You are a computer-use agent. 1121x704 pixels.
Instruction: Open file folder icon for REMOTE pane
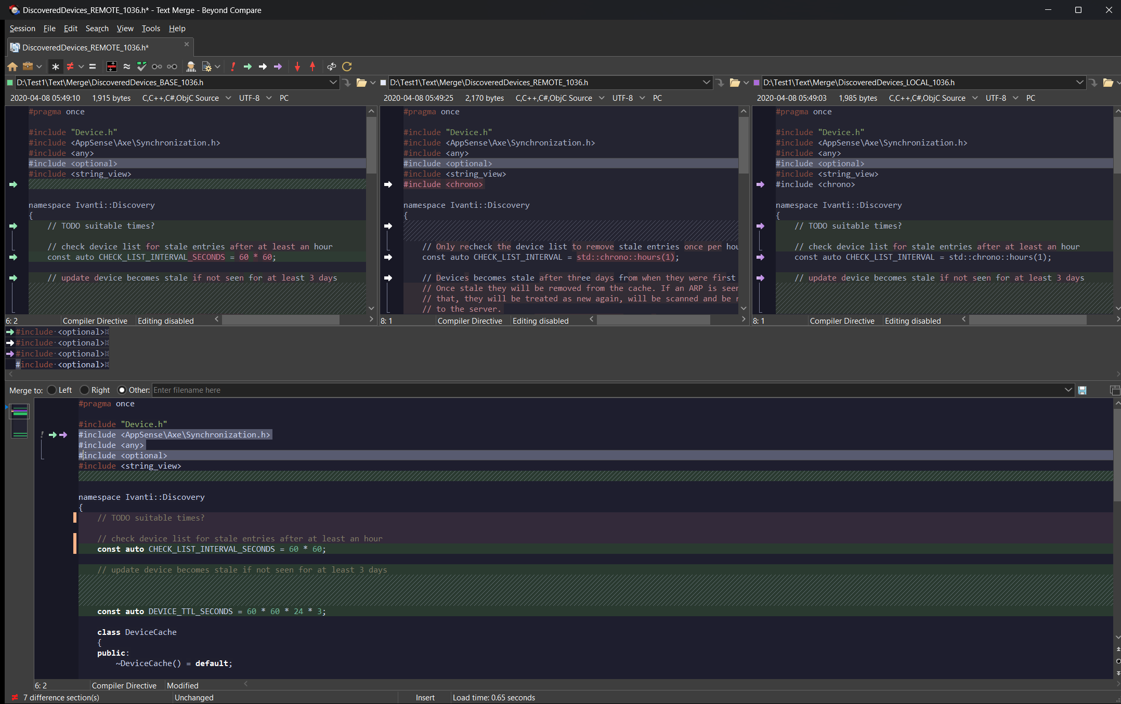[x=735, y=83]
